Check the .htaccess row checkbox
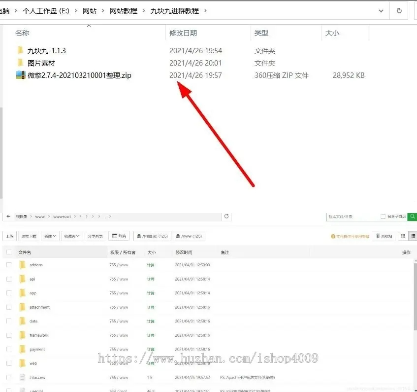This screenshot has width=417, height=392. point(9,377)
